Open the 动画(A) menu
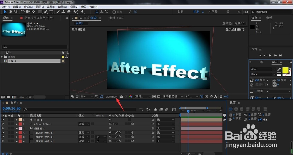This screenshot has width=293, height=155. pyautogui.click(x=62, y=7)
